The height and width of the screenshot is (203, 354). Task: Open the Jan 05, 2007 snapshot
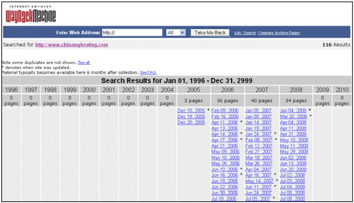pyautogui.click(x=258, y=111)
